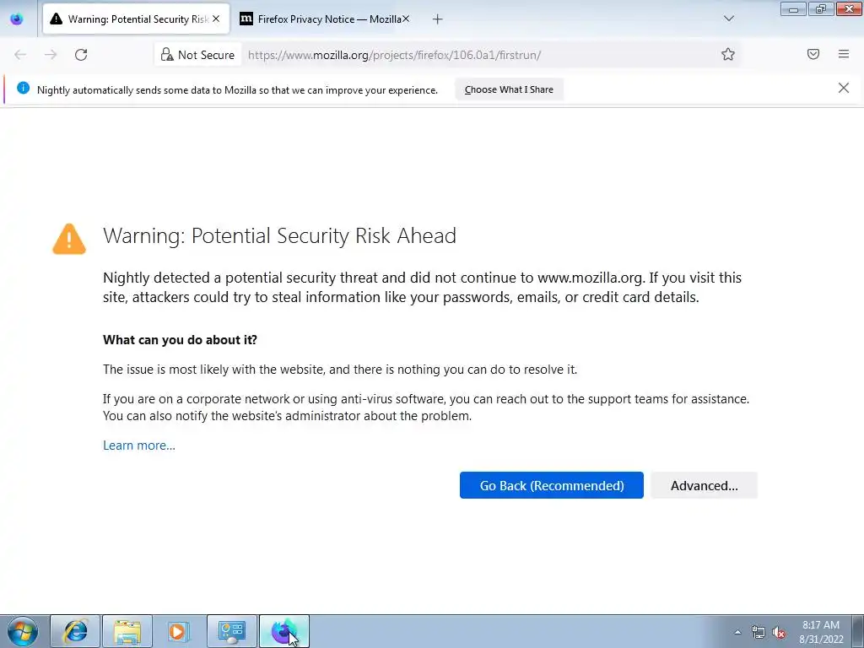Reload the current page

[81, 55]
